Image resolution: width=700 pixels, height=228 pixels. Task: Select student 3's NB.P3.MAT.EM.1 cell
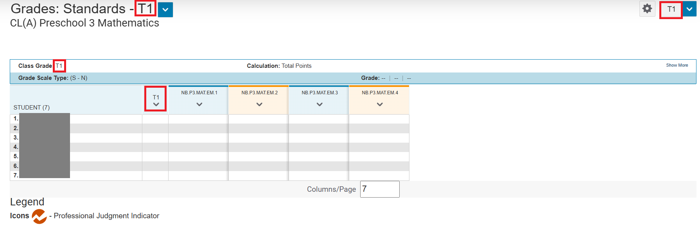pyautogui.click(x=198, y=138)
